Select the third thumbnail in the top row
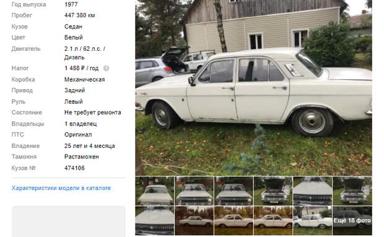Viewport: 384px width, 237px height. tap(234, 191)
